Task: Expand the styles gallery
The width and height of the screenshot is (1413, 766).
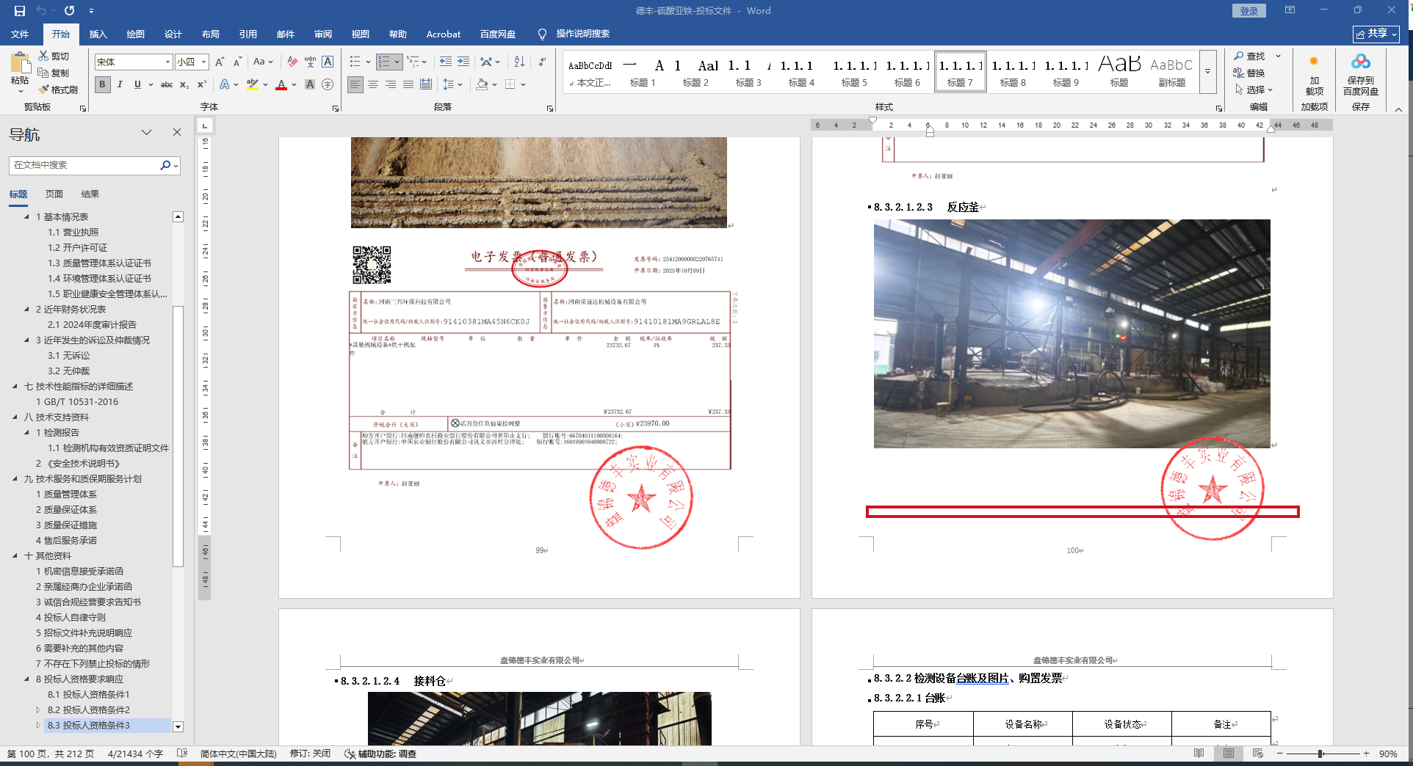Action: pyautogui.click(x=1207, y=72)
